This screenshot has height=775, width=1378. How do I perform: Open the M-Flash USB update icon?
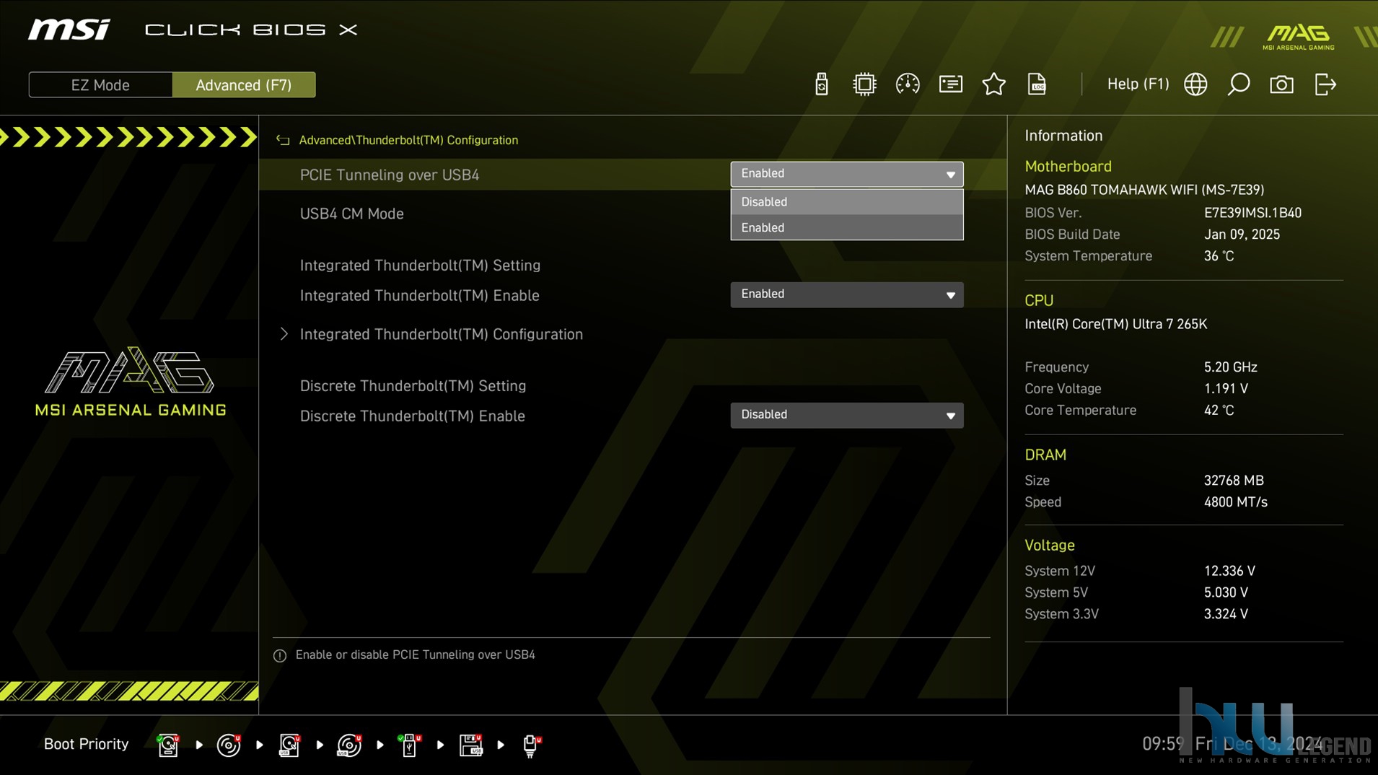(821, 84)
